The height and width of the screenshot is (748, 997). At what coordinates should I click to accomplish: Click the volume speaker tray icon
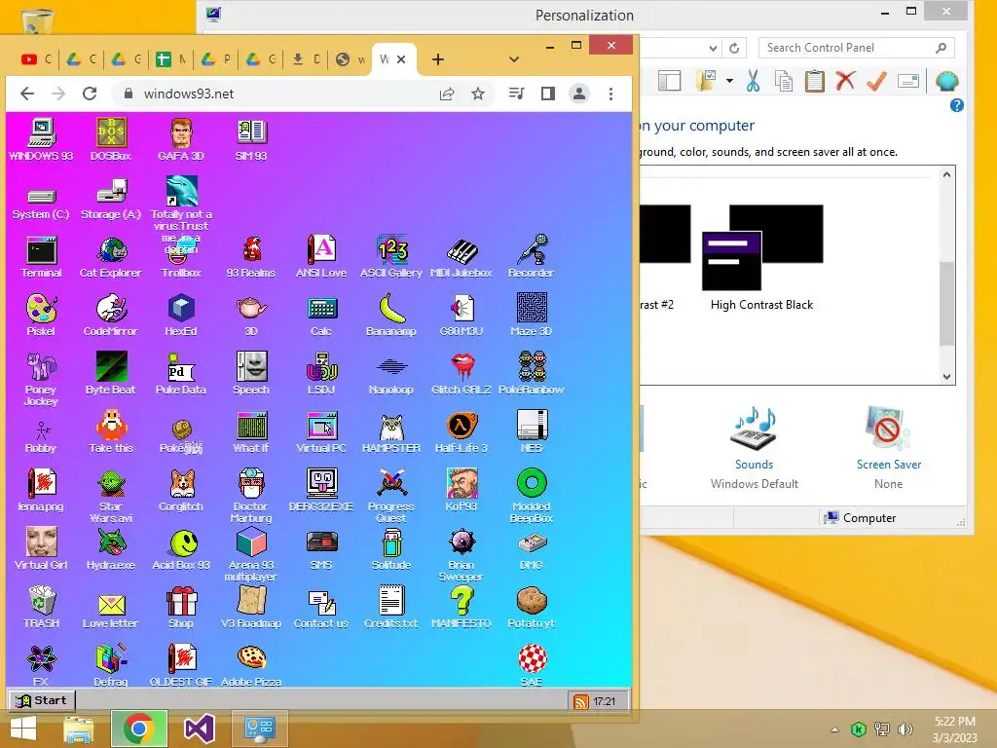point(905,729)
